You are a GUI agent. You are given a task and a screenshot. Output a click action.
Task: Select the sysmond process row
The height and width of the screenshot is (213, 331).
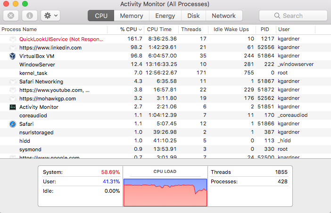165,149
